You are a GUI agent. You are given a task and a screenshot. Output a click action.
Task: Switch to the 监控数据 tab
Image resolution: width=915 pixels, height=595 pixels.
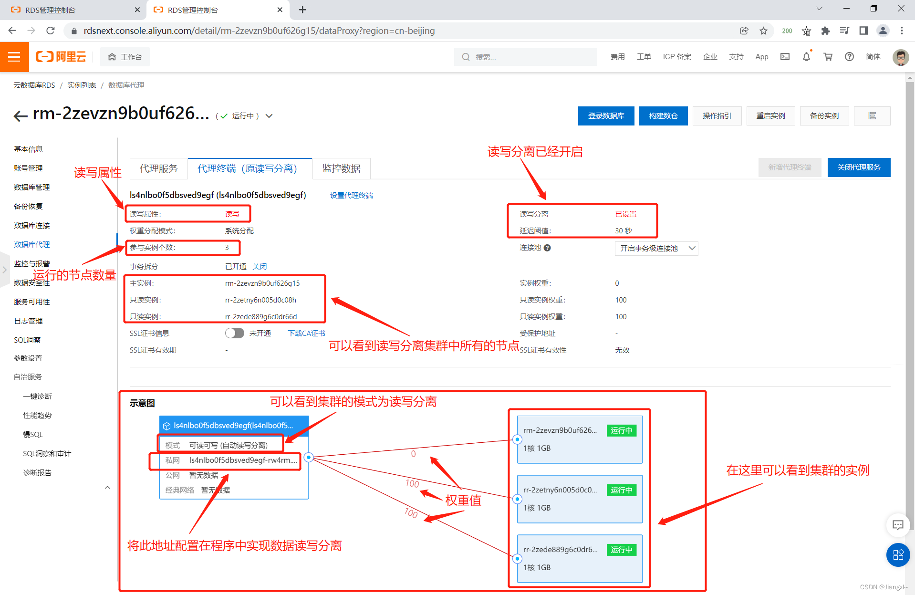point(341,168)
